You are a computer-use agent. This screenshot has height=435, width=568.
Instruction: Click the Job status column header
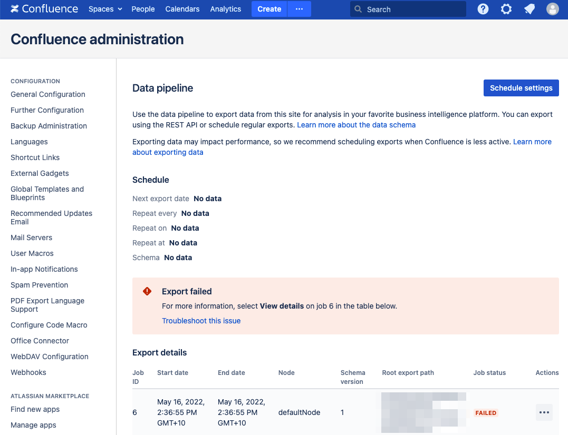(x=489, y=373)
